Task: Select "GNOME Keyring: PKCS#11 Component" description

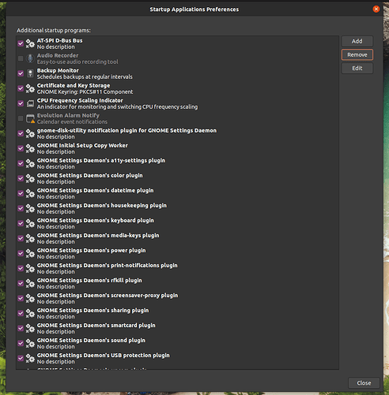Action: pyautogui.click(x=85, y=92)
